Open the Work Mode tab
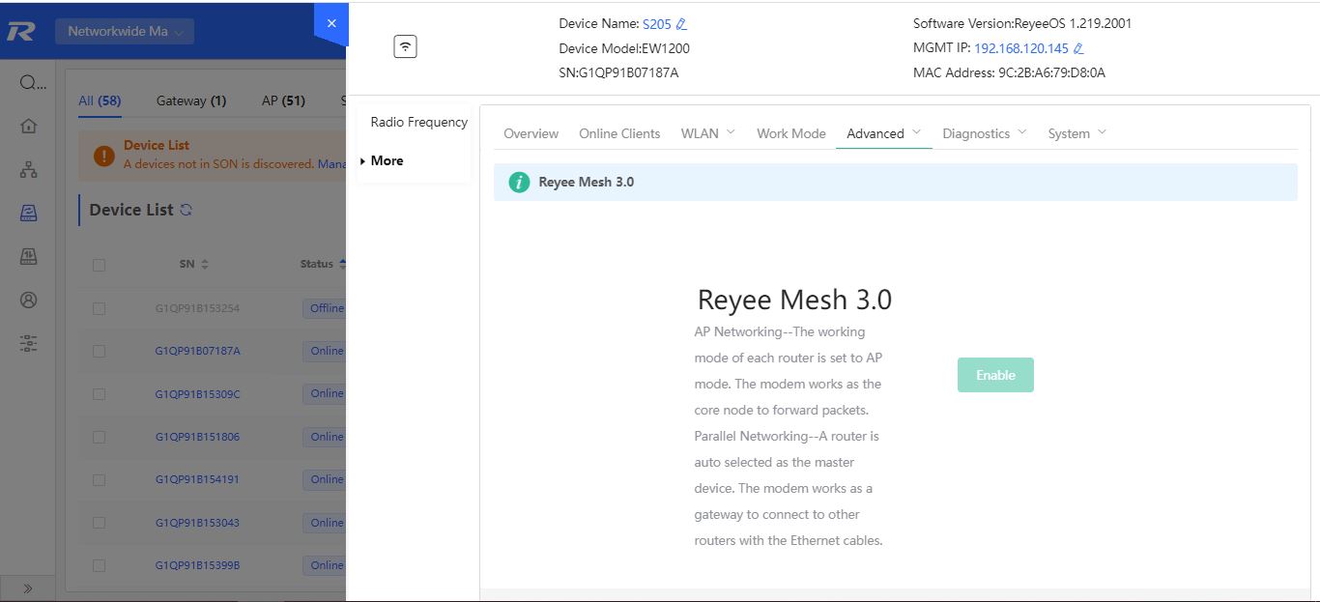The height and width of the screenshot is (602, 1320). tap(790, 133)
